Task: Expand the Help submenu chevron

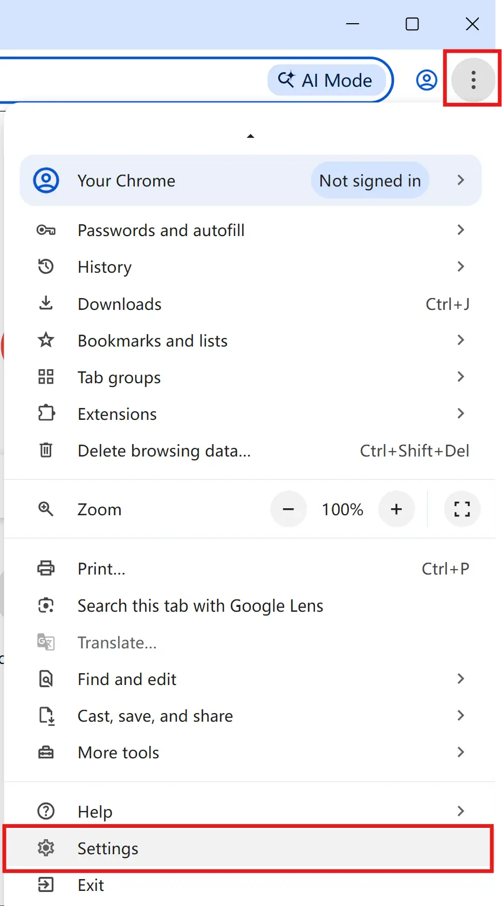Action: pyautogui.click(x=460, y=811)
